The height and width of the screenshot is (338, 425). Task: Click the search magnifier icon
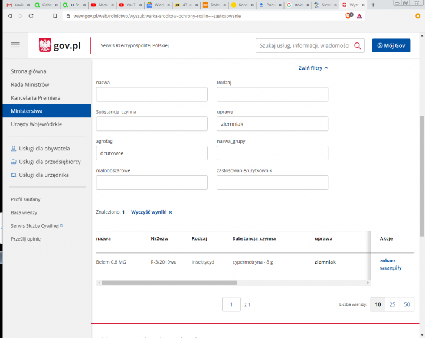[x=358, y=45]
